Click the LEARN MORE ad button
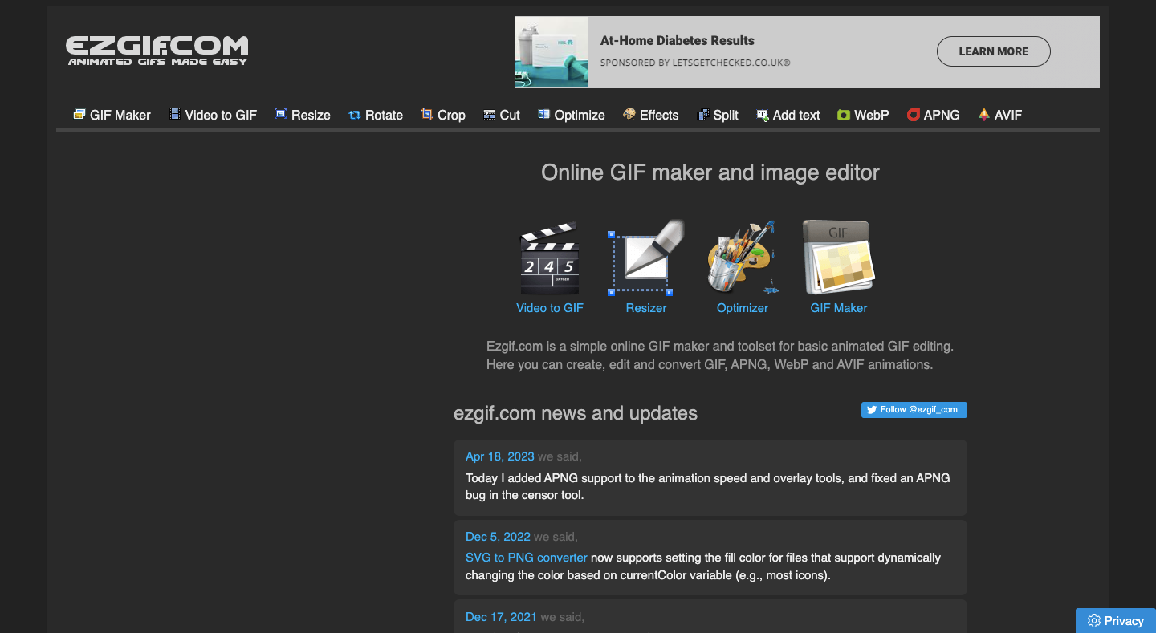The image size is (1156, 633). (x=993, y=51)
